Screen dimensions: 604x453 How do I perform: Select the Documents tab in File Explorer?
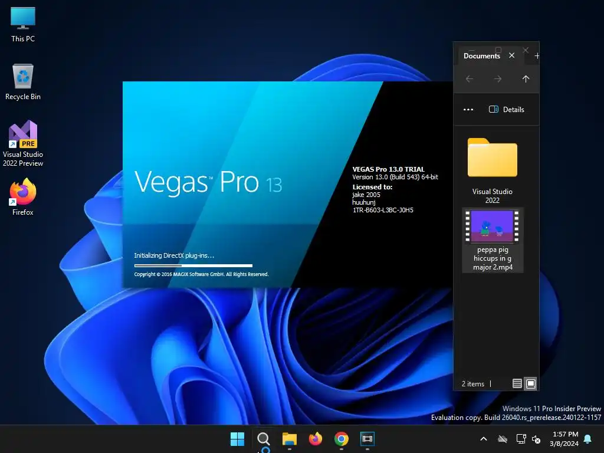click(x=481, y=56)
